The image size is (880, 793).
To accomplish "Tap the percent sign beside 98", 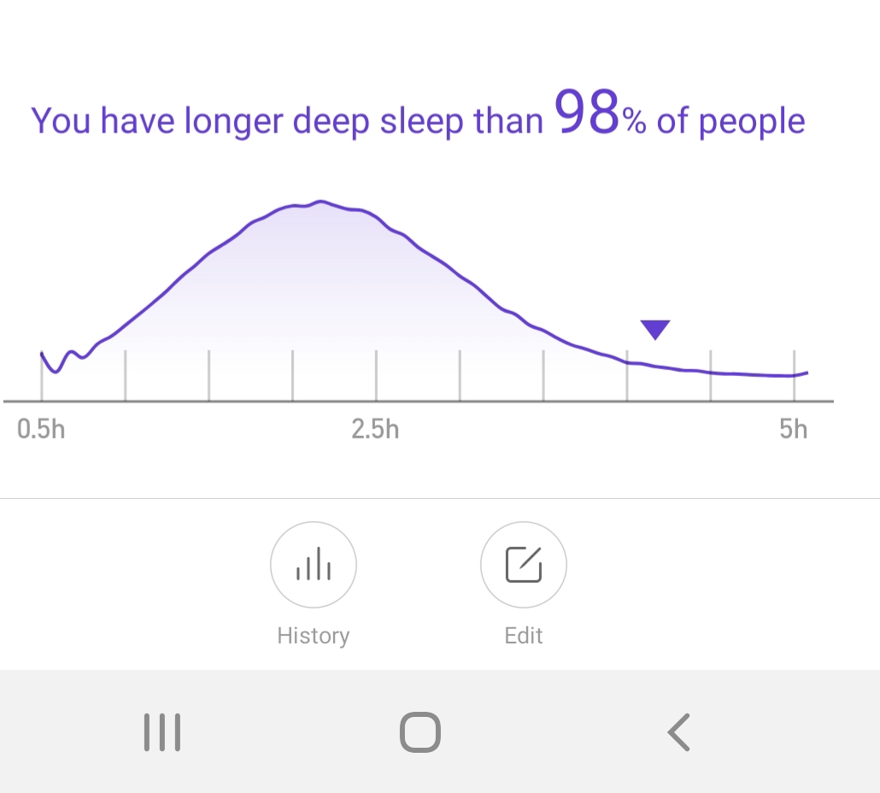I will [634, 121].
